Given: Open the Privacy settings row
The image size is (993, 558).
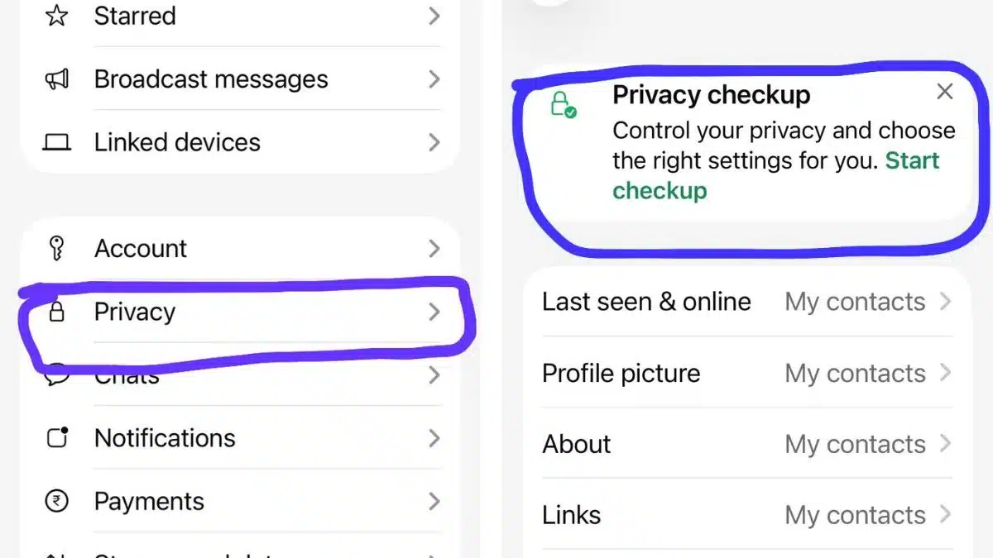Looking at the screenshot, I should tap(248, 312).
